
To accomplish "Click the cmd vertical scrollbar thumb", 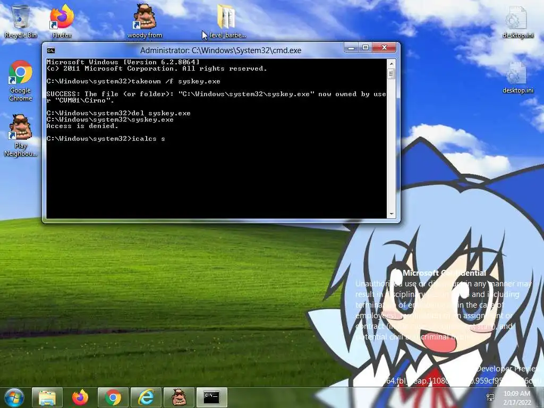I will click(x=392, y=73).
